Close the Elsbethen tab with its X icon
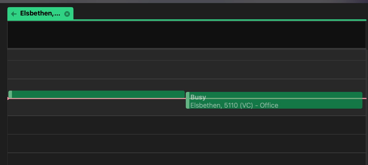Image resolution: width=368 pixels, height=165 pixels. coord(67,14)
